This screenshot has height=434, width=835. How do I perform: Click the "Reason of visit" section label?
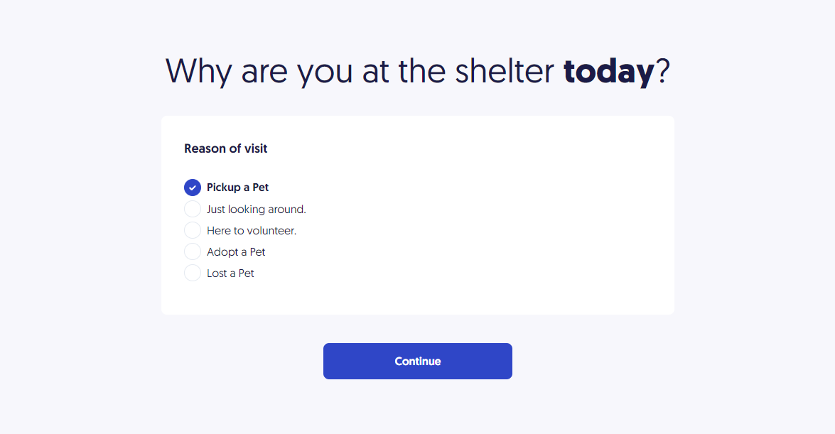pos(225,148)
